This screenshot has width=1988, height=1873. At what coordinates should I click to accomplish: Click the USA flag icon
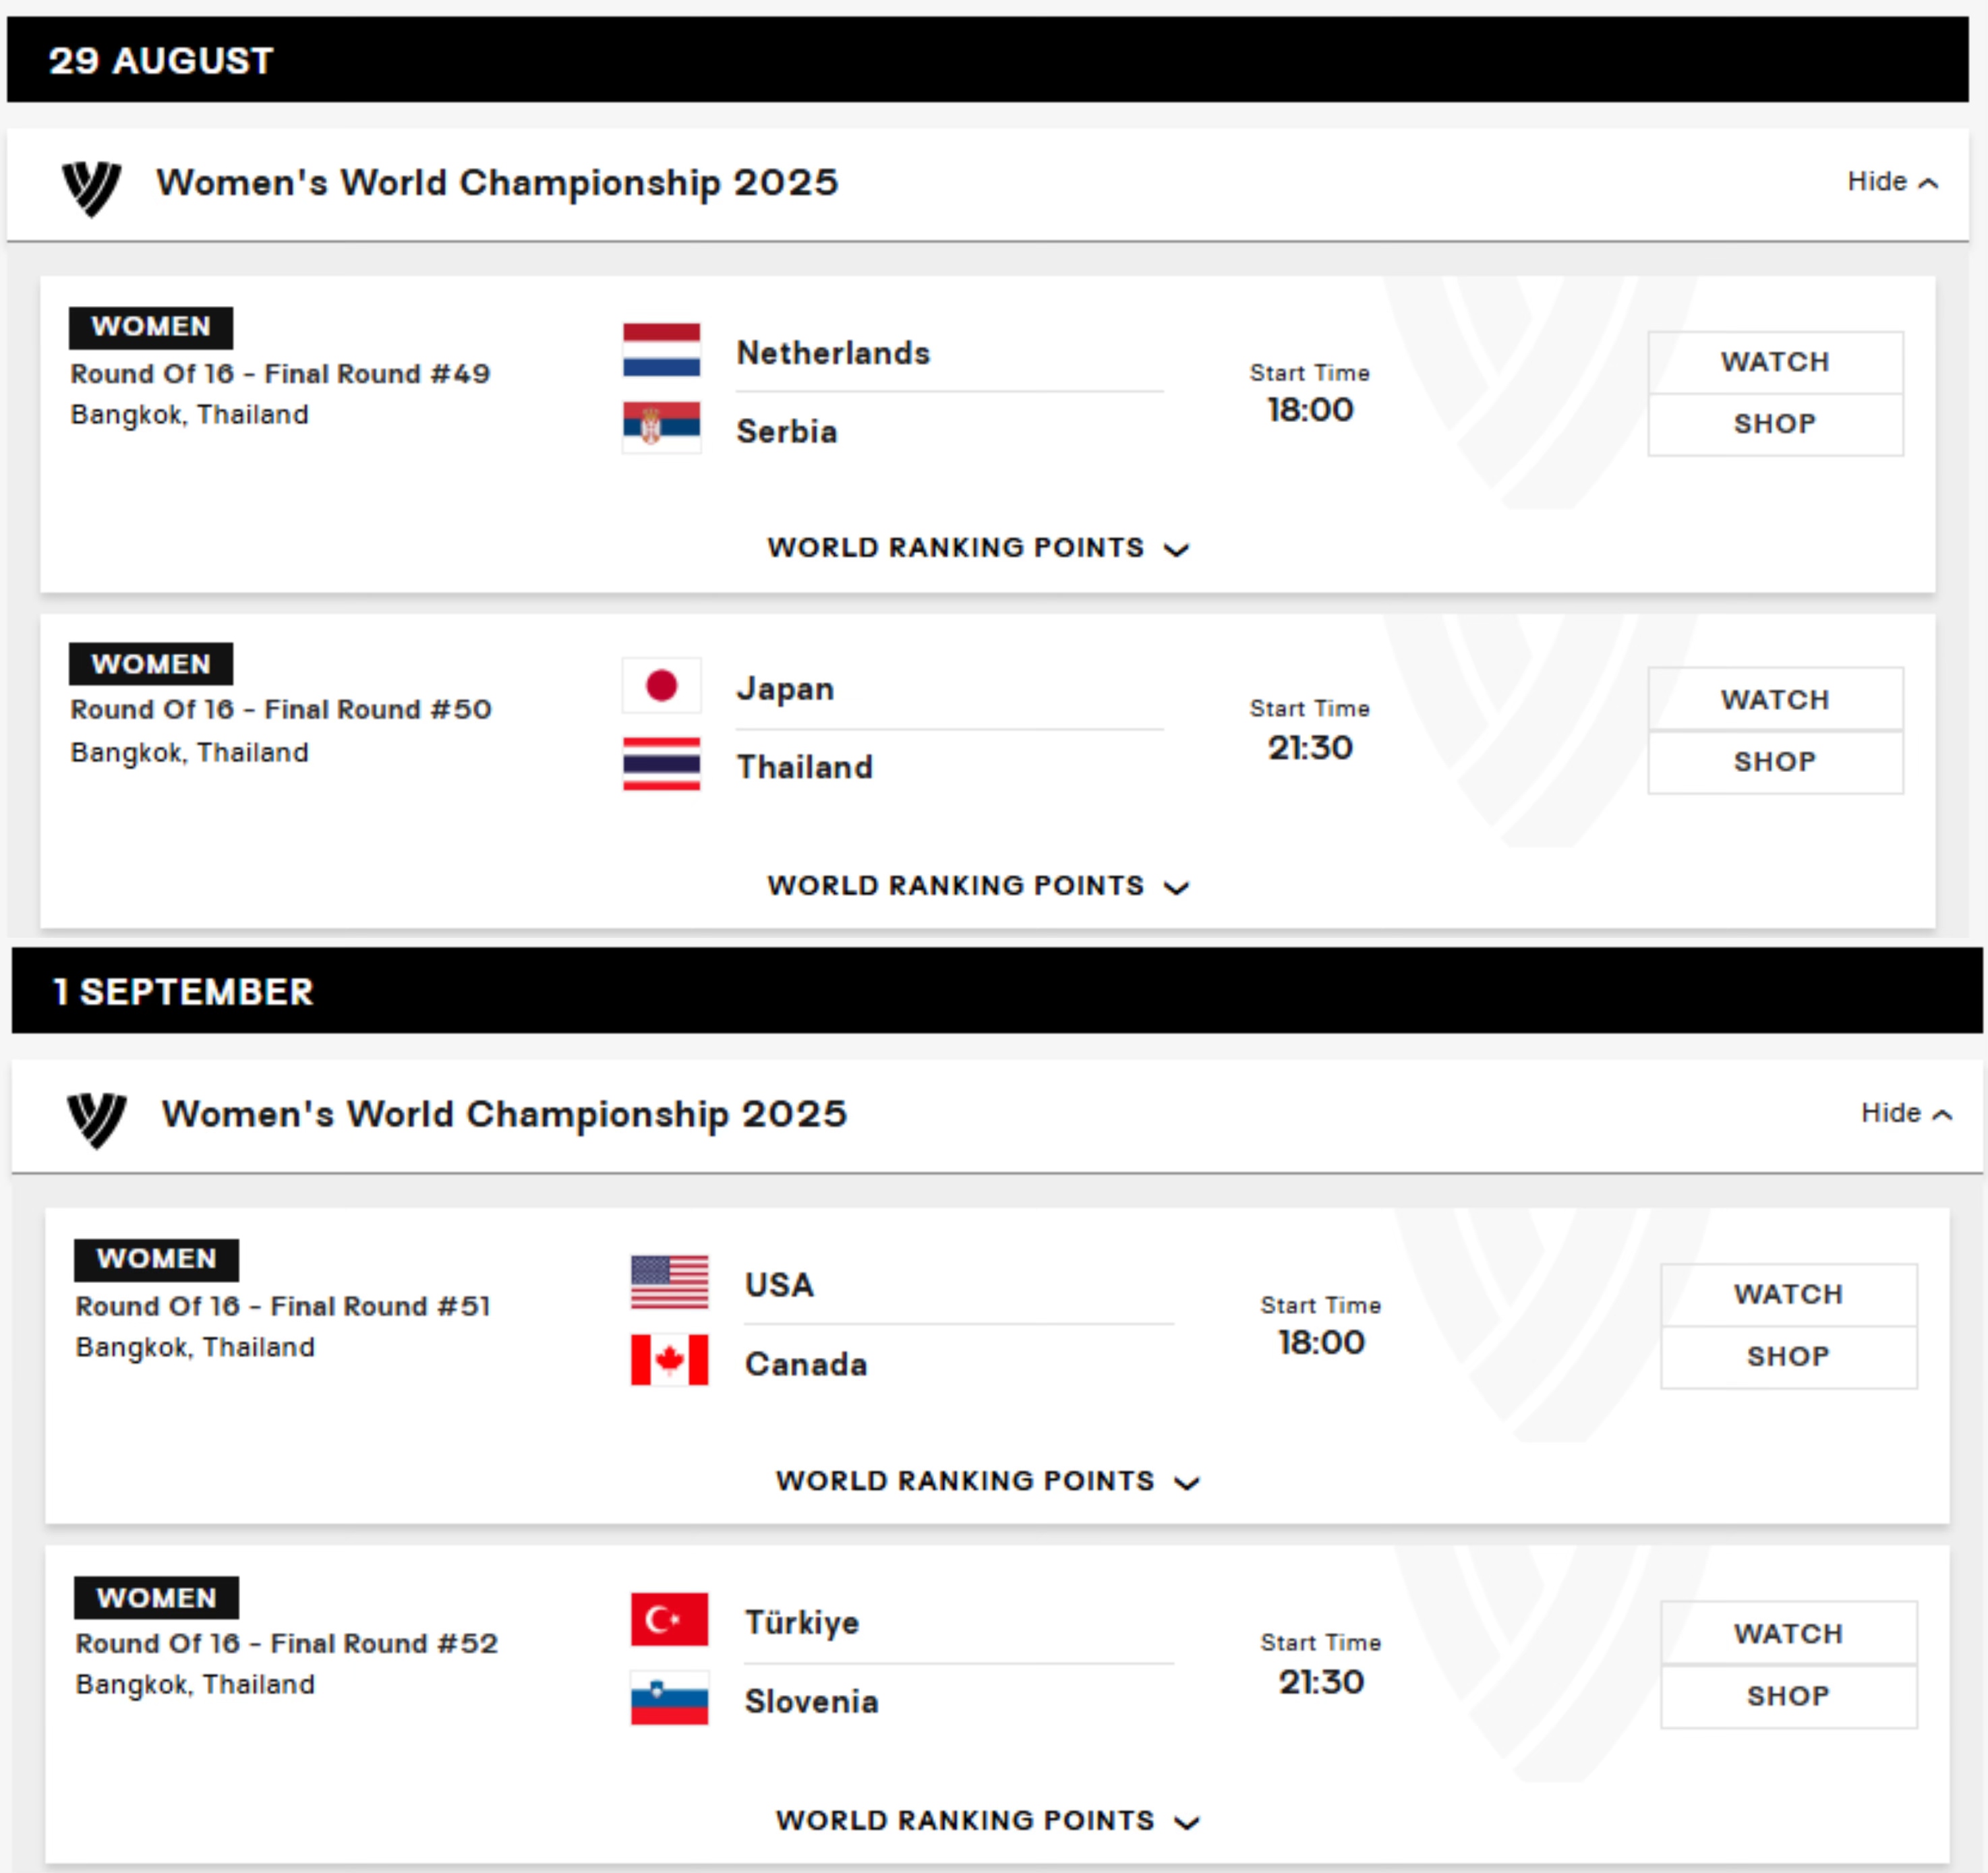coord(669,1282)
